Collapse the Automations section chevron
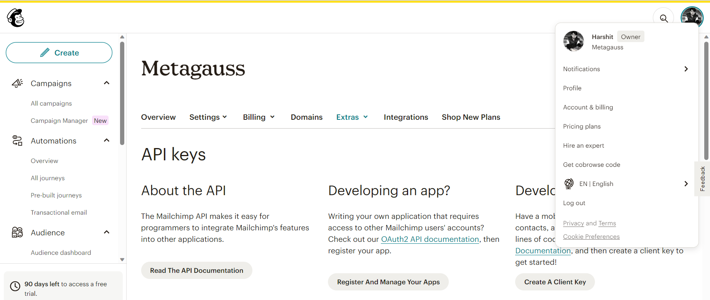Image resolution: width=710 pixels, height=300 pixels. point(107,140)
